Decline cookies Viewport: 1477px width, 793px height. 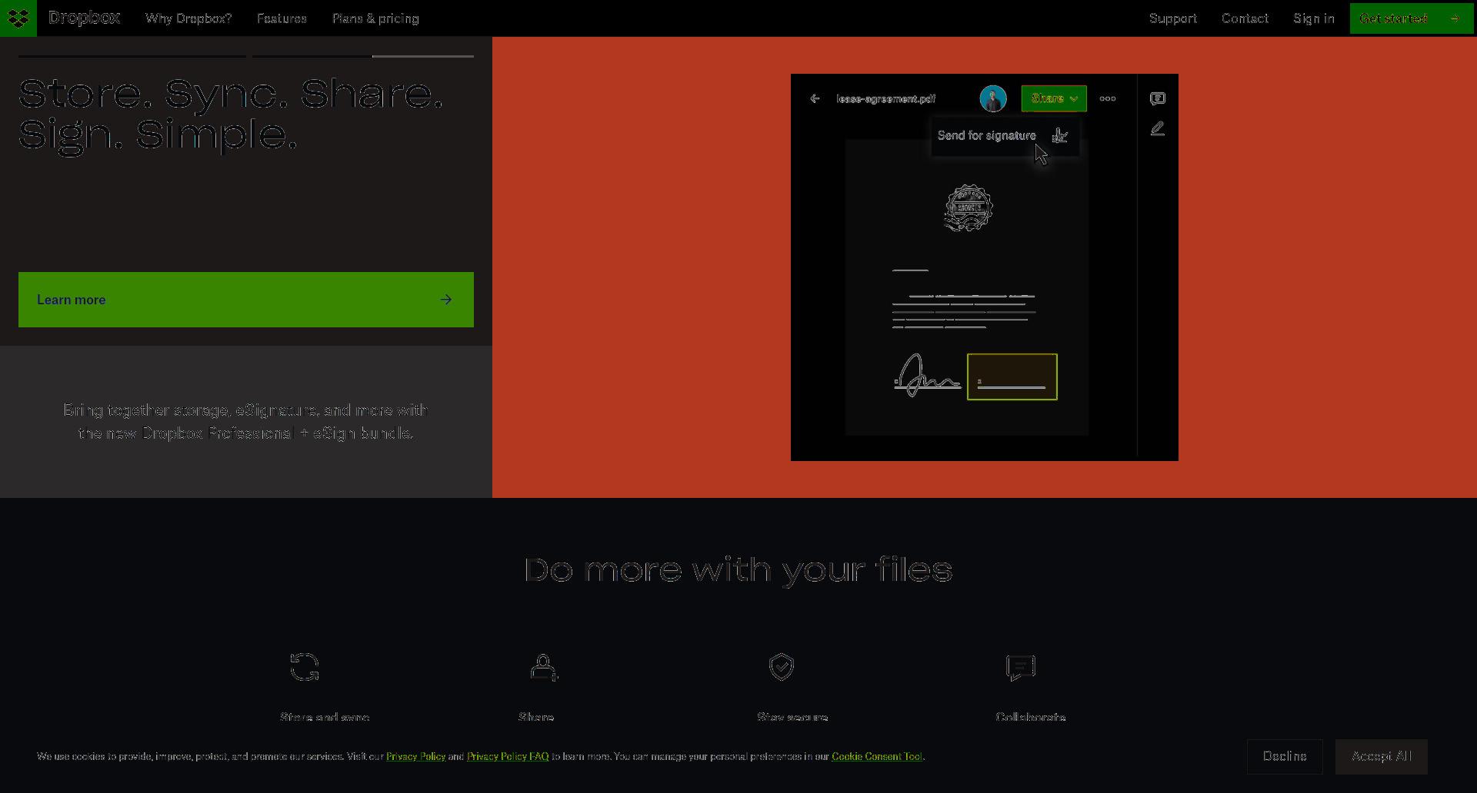coord(1285,757)
